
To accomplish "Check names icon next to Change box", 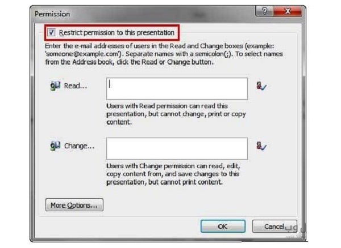I will click(261, 146).
